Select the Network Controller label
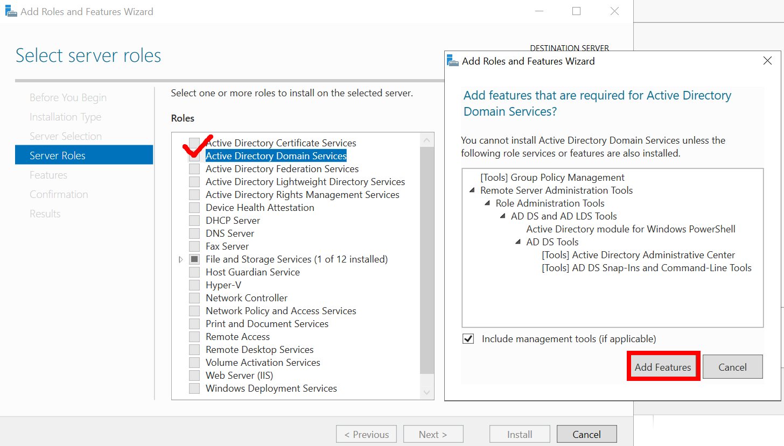784x446 pixels. pyautogui.click(x=247, y=298)
